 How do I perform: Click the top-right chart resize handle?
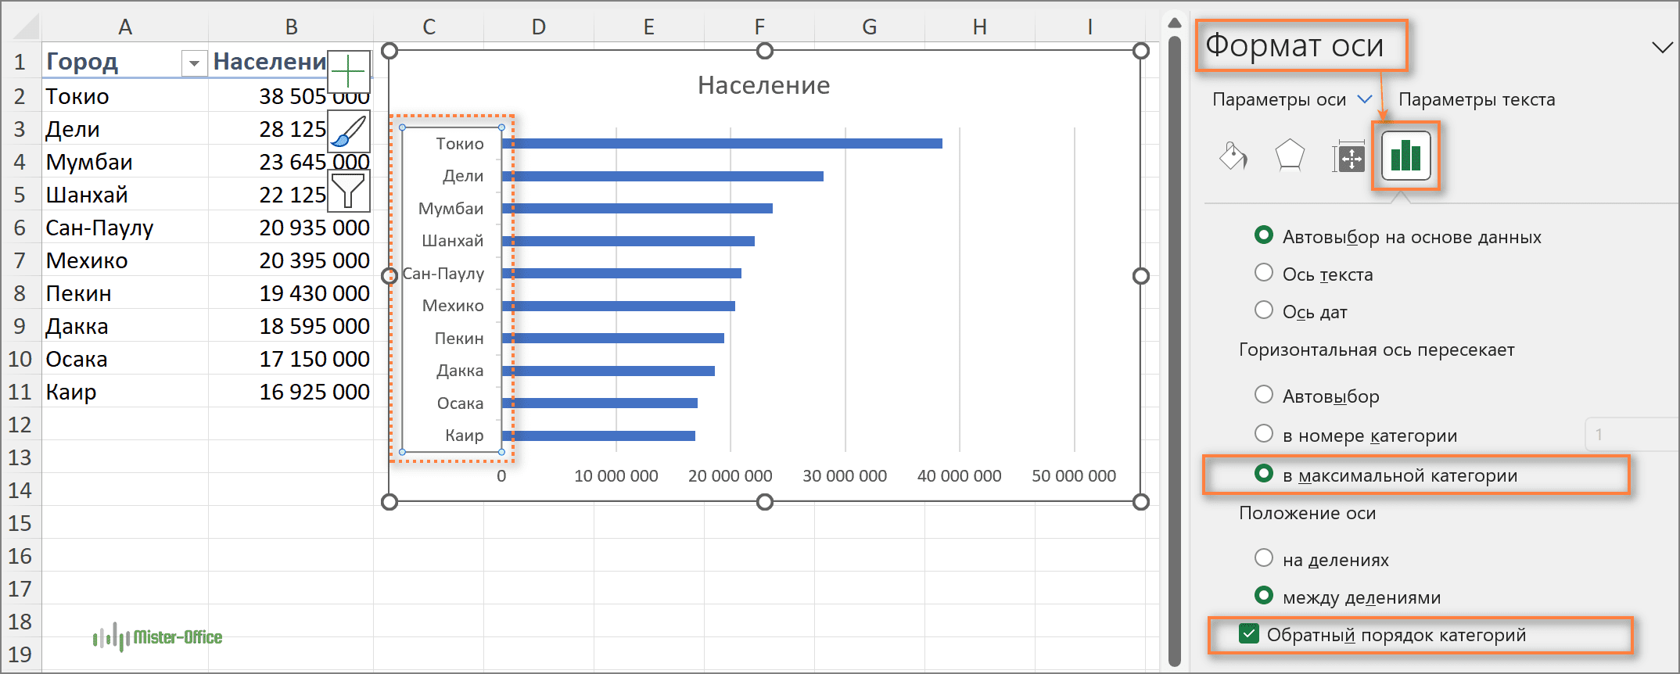(1141, 51)
